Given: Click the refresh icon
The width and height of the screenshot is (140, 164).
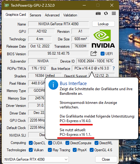Looking at the screenshot, I should 106,13.
